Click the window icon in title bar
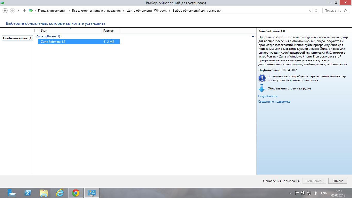This screenshot has height=198, width=352. [x=3, y=3]
